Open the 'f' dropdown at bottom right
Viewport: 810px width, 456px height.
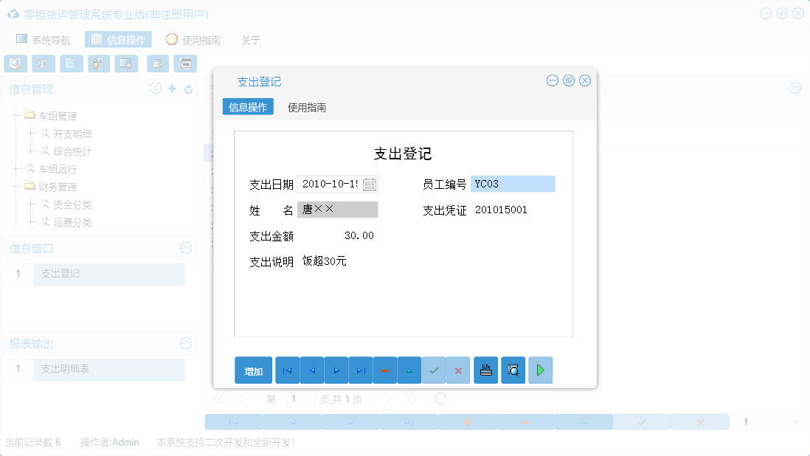[x=771, y=421]
